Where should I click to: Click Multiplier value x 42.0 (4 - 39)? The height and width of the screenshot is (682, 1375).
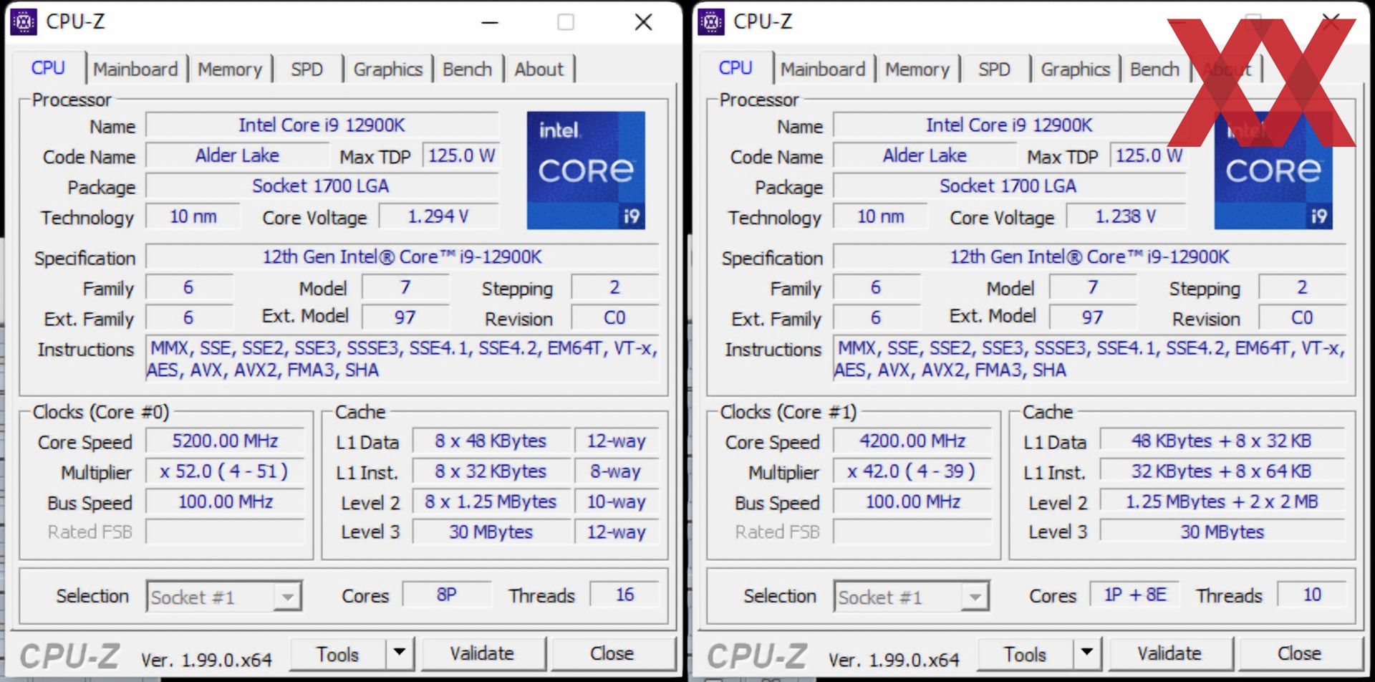[x=913, y=471]
